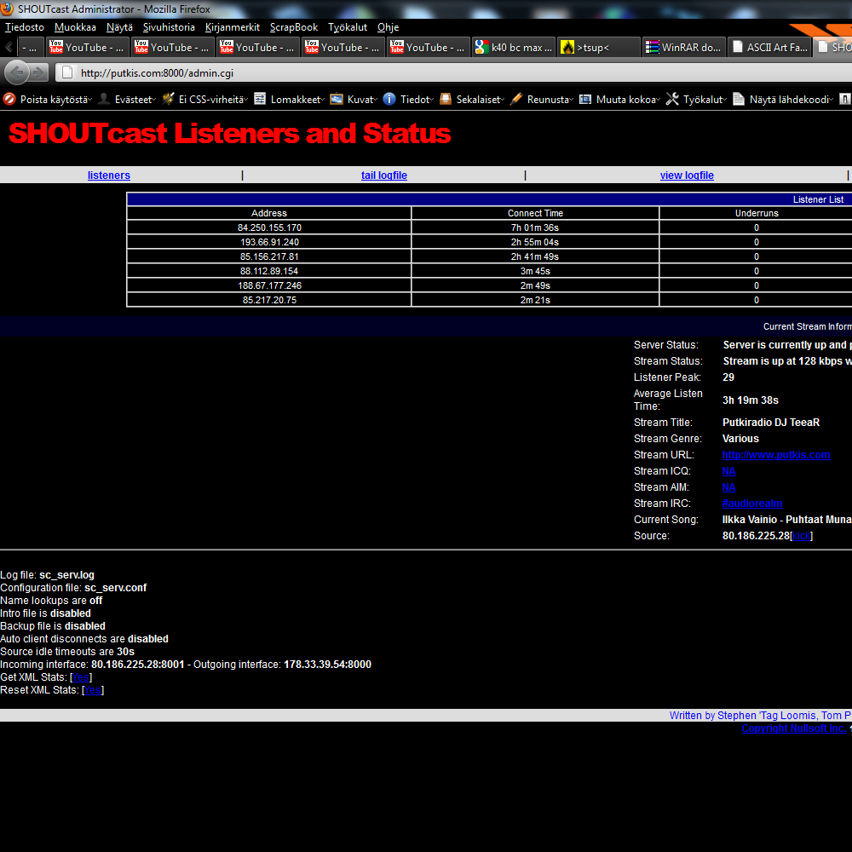Screen dimensions: 852x852
Task: Open the Näytä menu
Action: pos(119,27)
